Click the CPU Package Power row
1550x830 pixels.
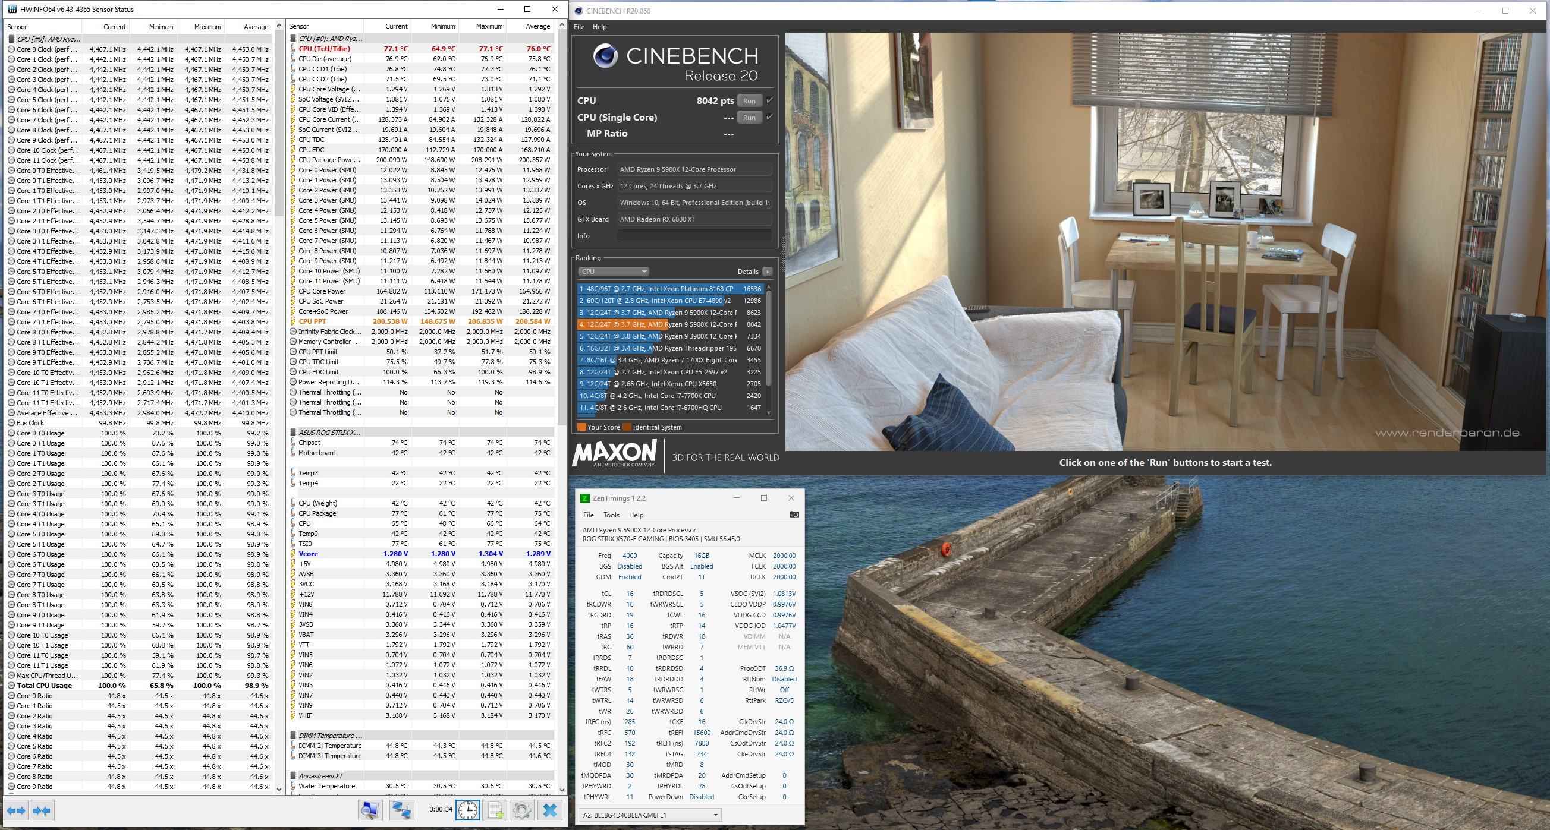pyautogui.click(x=421, y=160)
